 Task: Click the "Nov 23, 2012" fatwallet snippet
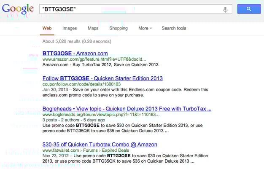click(125, 158)
